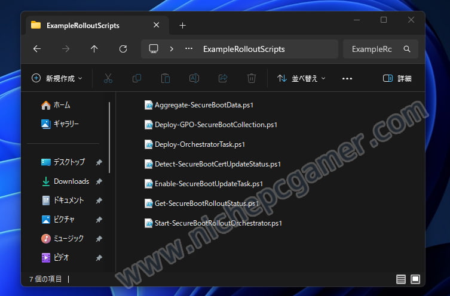The width and height of the screenshot is (450, 296).
Task: Select Aggregate-SecureBootData.ps1
Action: [199, 105]
